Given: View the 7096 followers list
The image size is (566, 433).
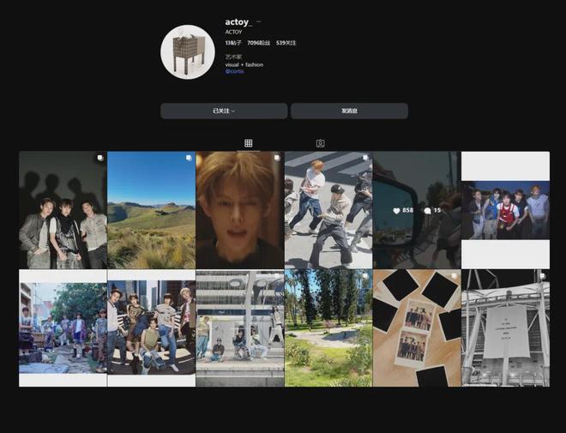Looking at the screenshot, I should click(259, 42).
